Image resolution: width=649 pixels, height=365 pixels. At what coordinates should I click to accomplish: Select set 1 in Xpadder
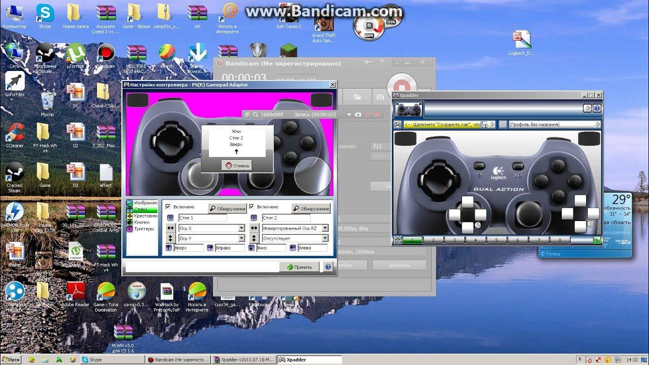(x=412, y=240)
